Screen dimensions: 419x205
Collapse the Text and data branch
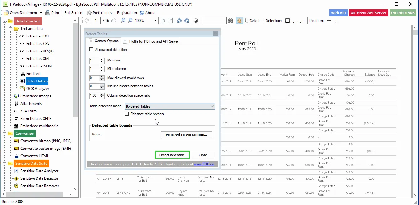[x=11, y=28]
